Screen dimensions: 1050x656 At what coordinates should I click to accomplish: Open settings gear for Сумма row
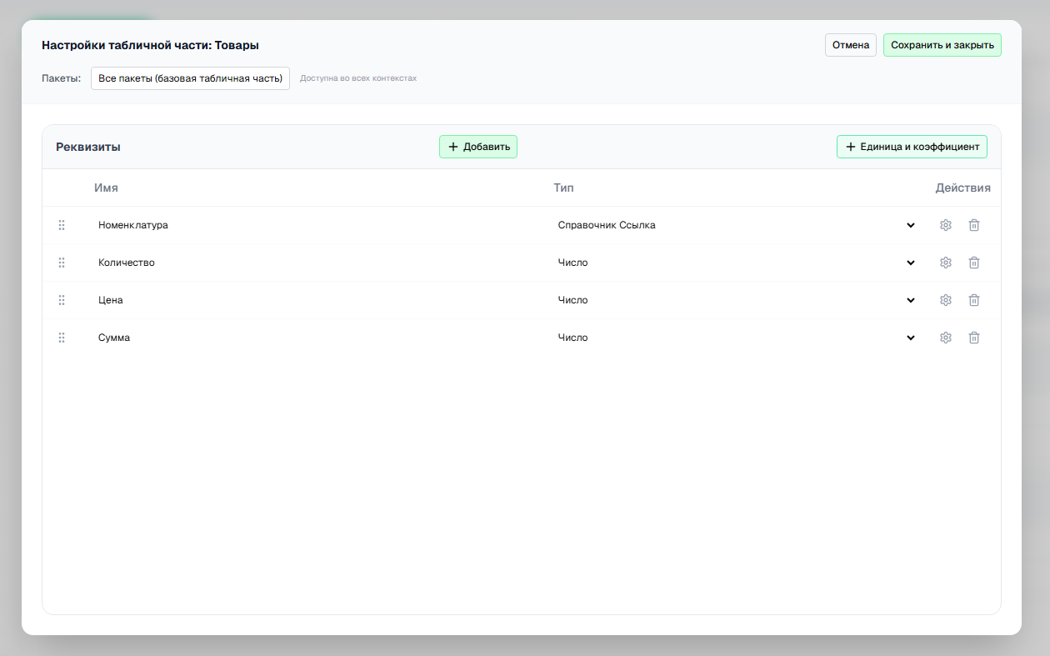(945, 338)
